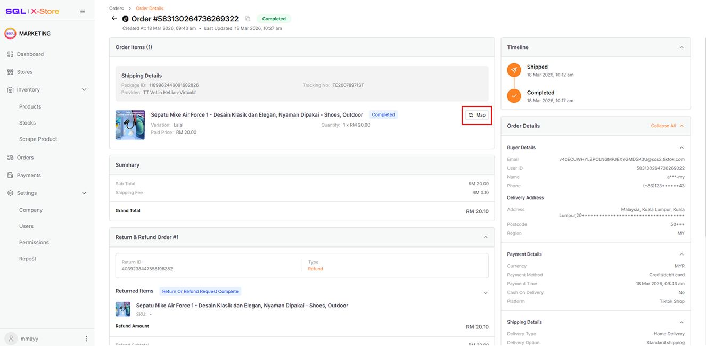The image size is (706, 346).
Task: Go back using the arrow beside the order number
Action: [114, 19]
